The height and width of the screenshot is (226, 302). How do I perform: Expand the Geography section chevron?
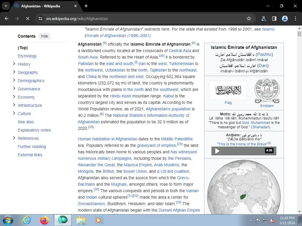point(14,72)
